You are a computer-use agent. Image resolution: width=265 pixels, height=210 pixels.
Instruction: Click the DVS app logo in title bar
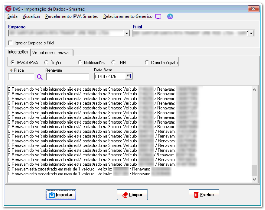[8, 9]
